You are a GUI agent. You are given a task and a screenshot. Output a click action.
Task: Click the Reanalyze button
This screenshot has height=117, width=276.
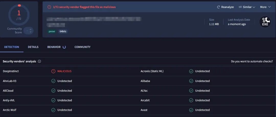click(x=225, y=7)
